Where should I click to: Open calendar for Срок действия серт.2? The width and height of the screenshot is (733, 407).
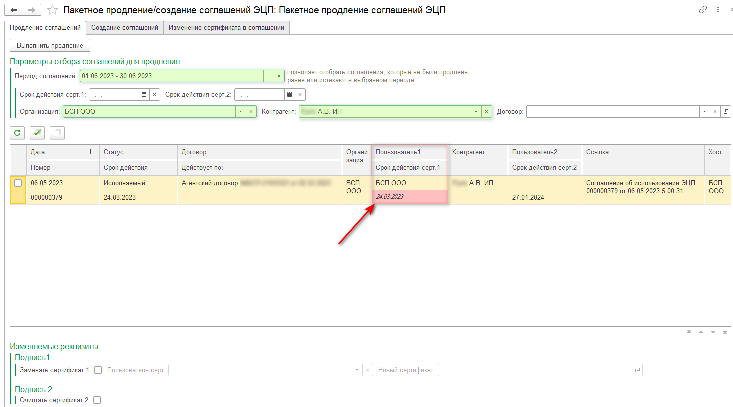point(290,94)
